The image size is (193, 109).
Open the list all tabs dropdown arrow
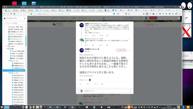[x=180, y=10]
